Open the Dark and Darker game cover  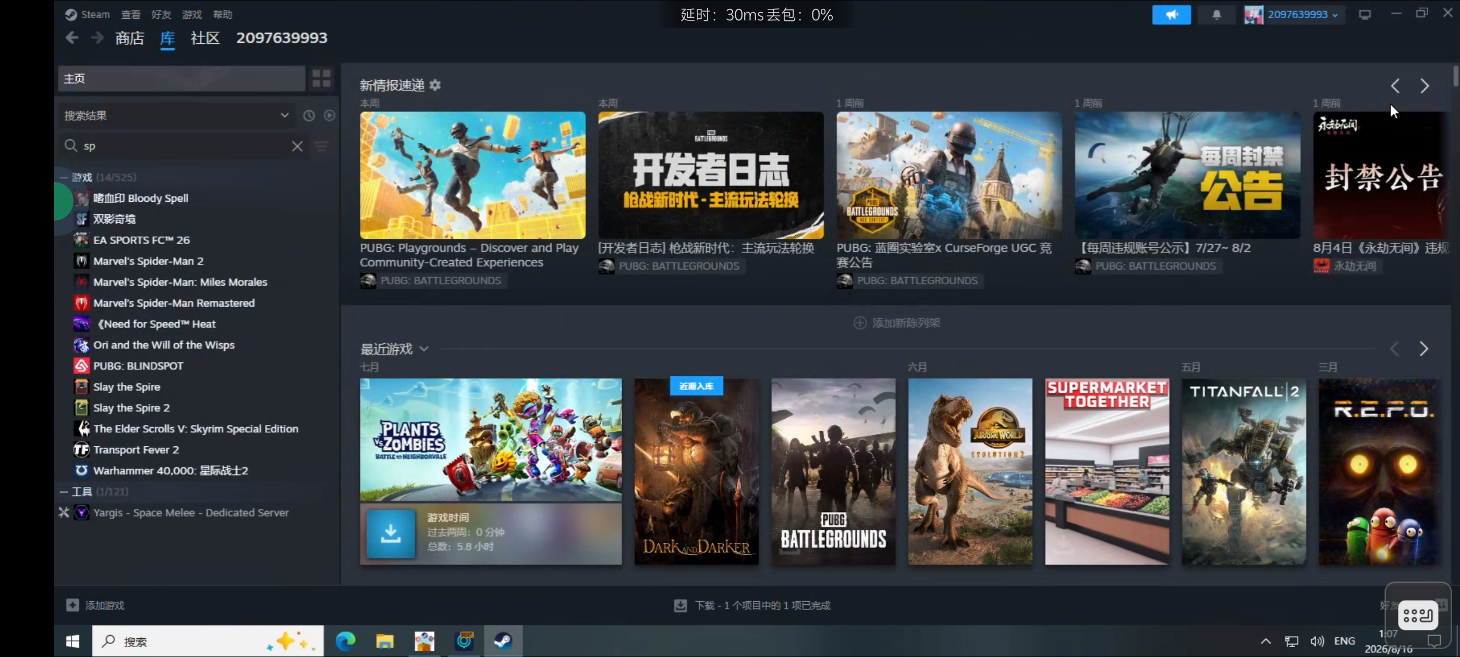tap(696, 472)
